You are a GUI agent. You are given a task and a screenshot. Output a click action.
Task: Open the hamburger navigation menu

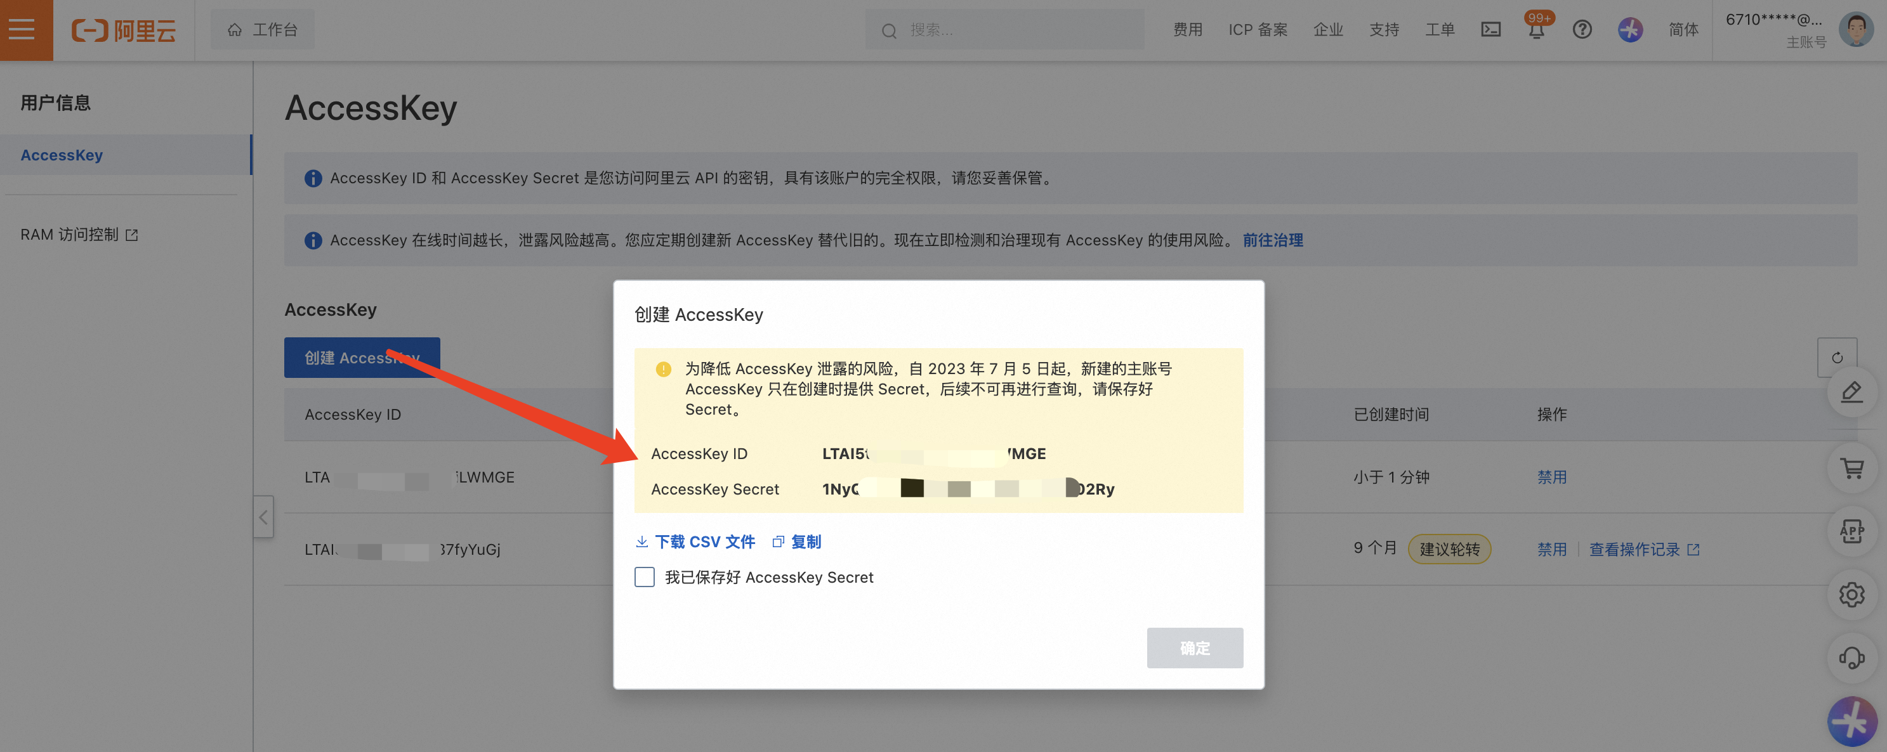click(x=22, y=29)
